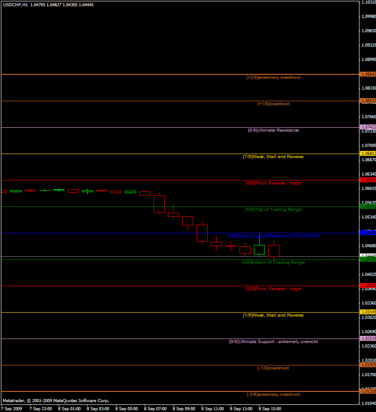The image size is (376, 412).
Task: Click the 1.08643 orange price tag
Action: pyautogui.click(x=368, y=74)
